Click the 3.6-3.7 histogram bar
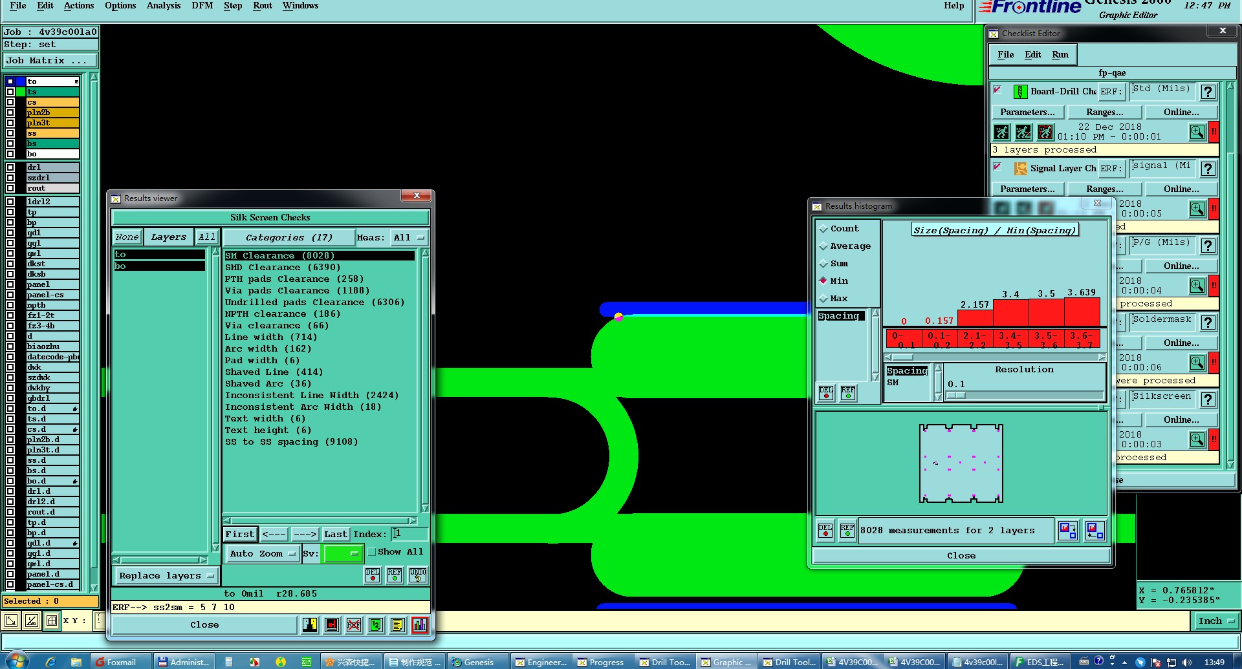 (x=1082, y=312)
